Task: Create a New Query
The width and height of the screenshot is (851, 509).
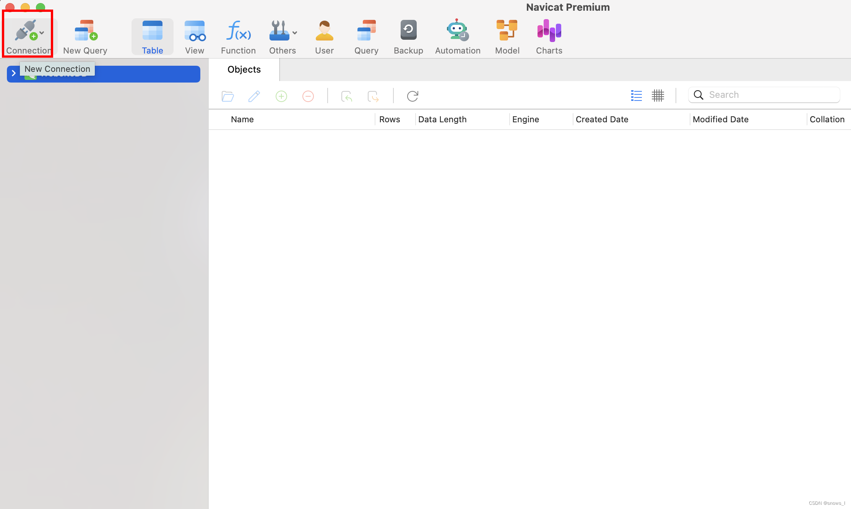Action: (x=85, y=37)
